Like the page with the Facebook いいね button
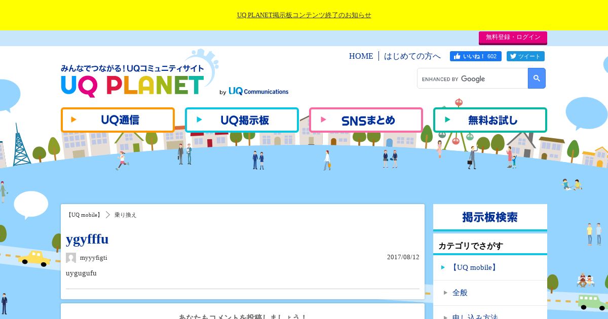 476,56
